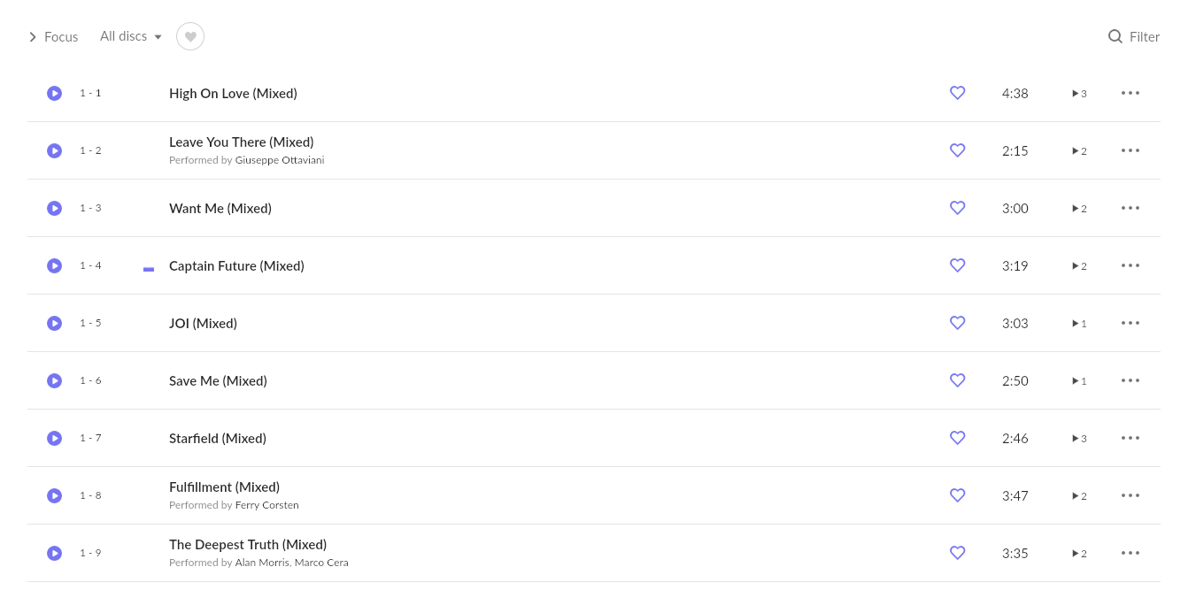Open the options menu for JOI (Mixed)

point(1130,323)
